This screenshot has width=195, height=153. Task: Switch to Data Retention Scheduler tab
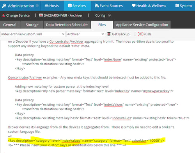click(67, 25)
